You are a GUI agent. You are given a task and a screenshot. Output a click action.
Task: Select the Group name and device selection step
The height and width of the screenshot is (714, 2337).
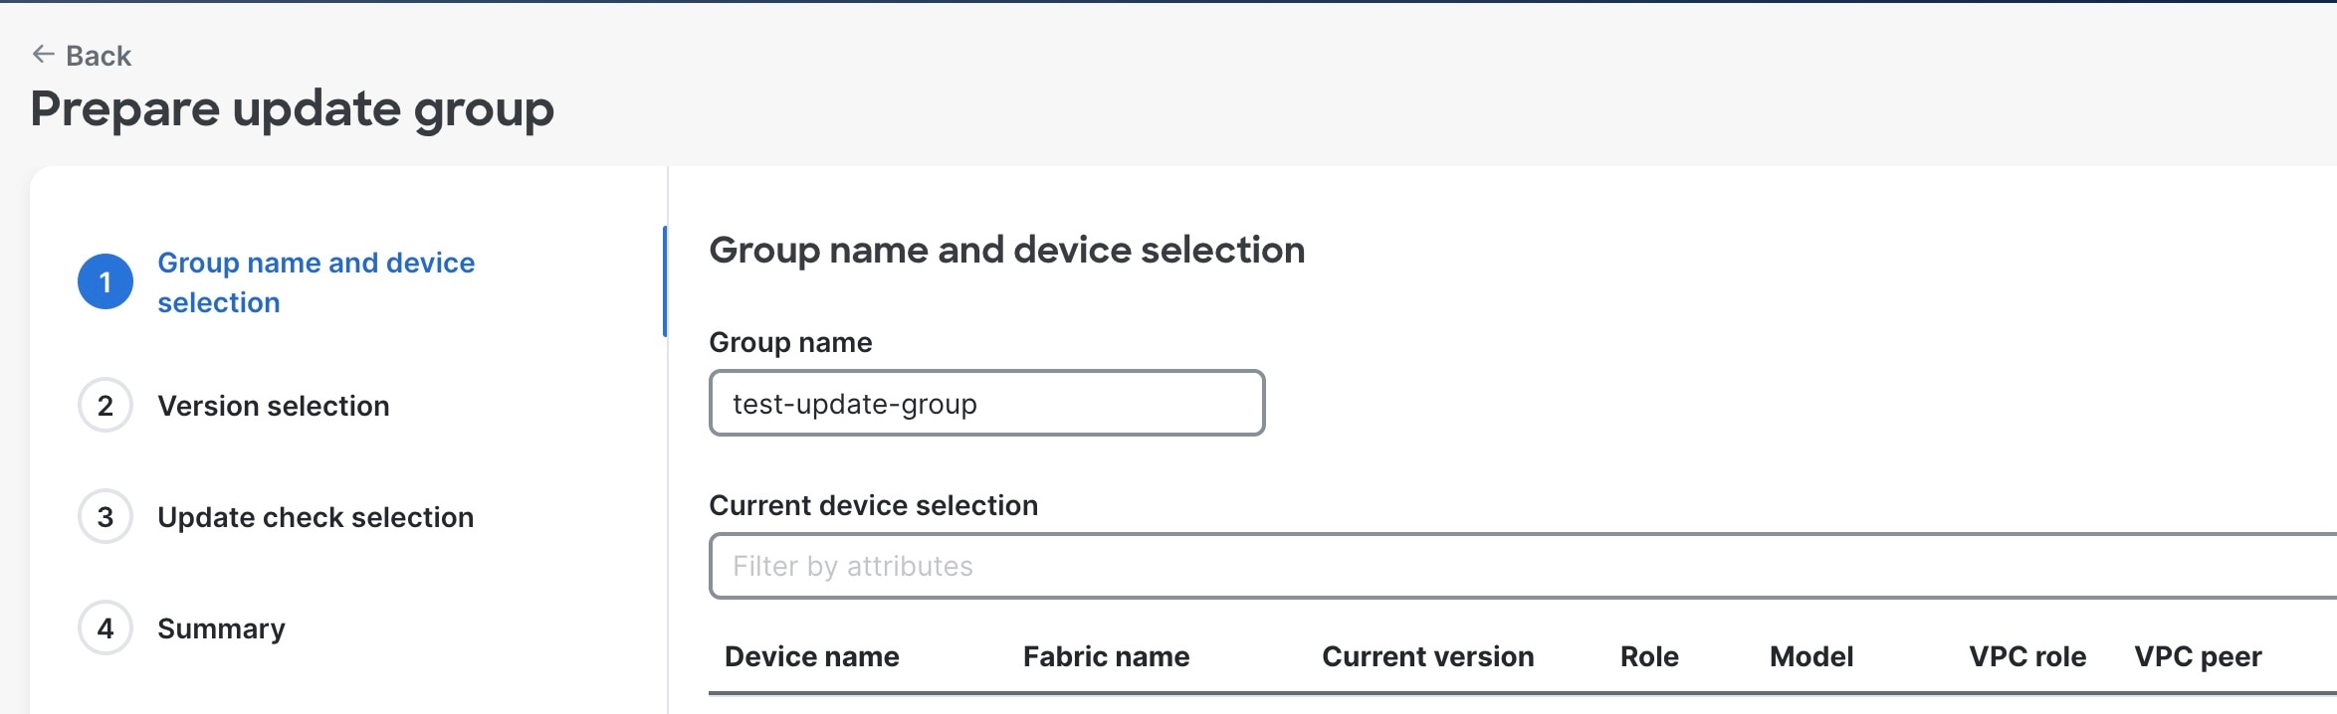pos(316,281)
